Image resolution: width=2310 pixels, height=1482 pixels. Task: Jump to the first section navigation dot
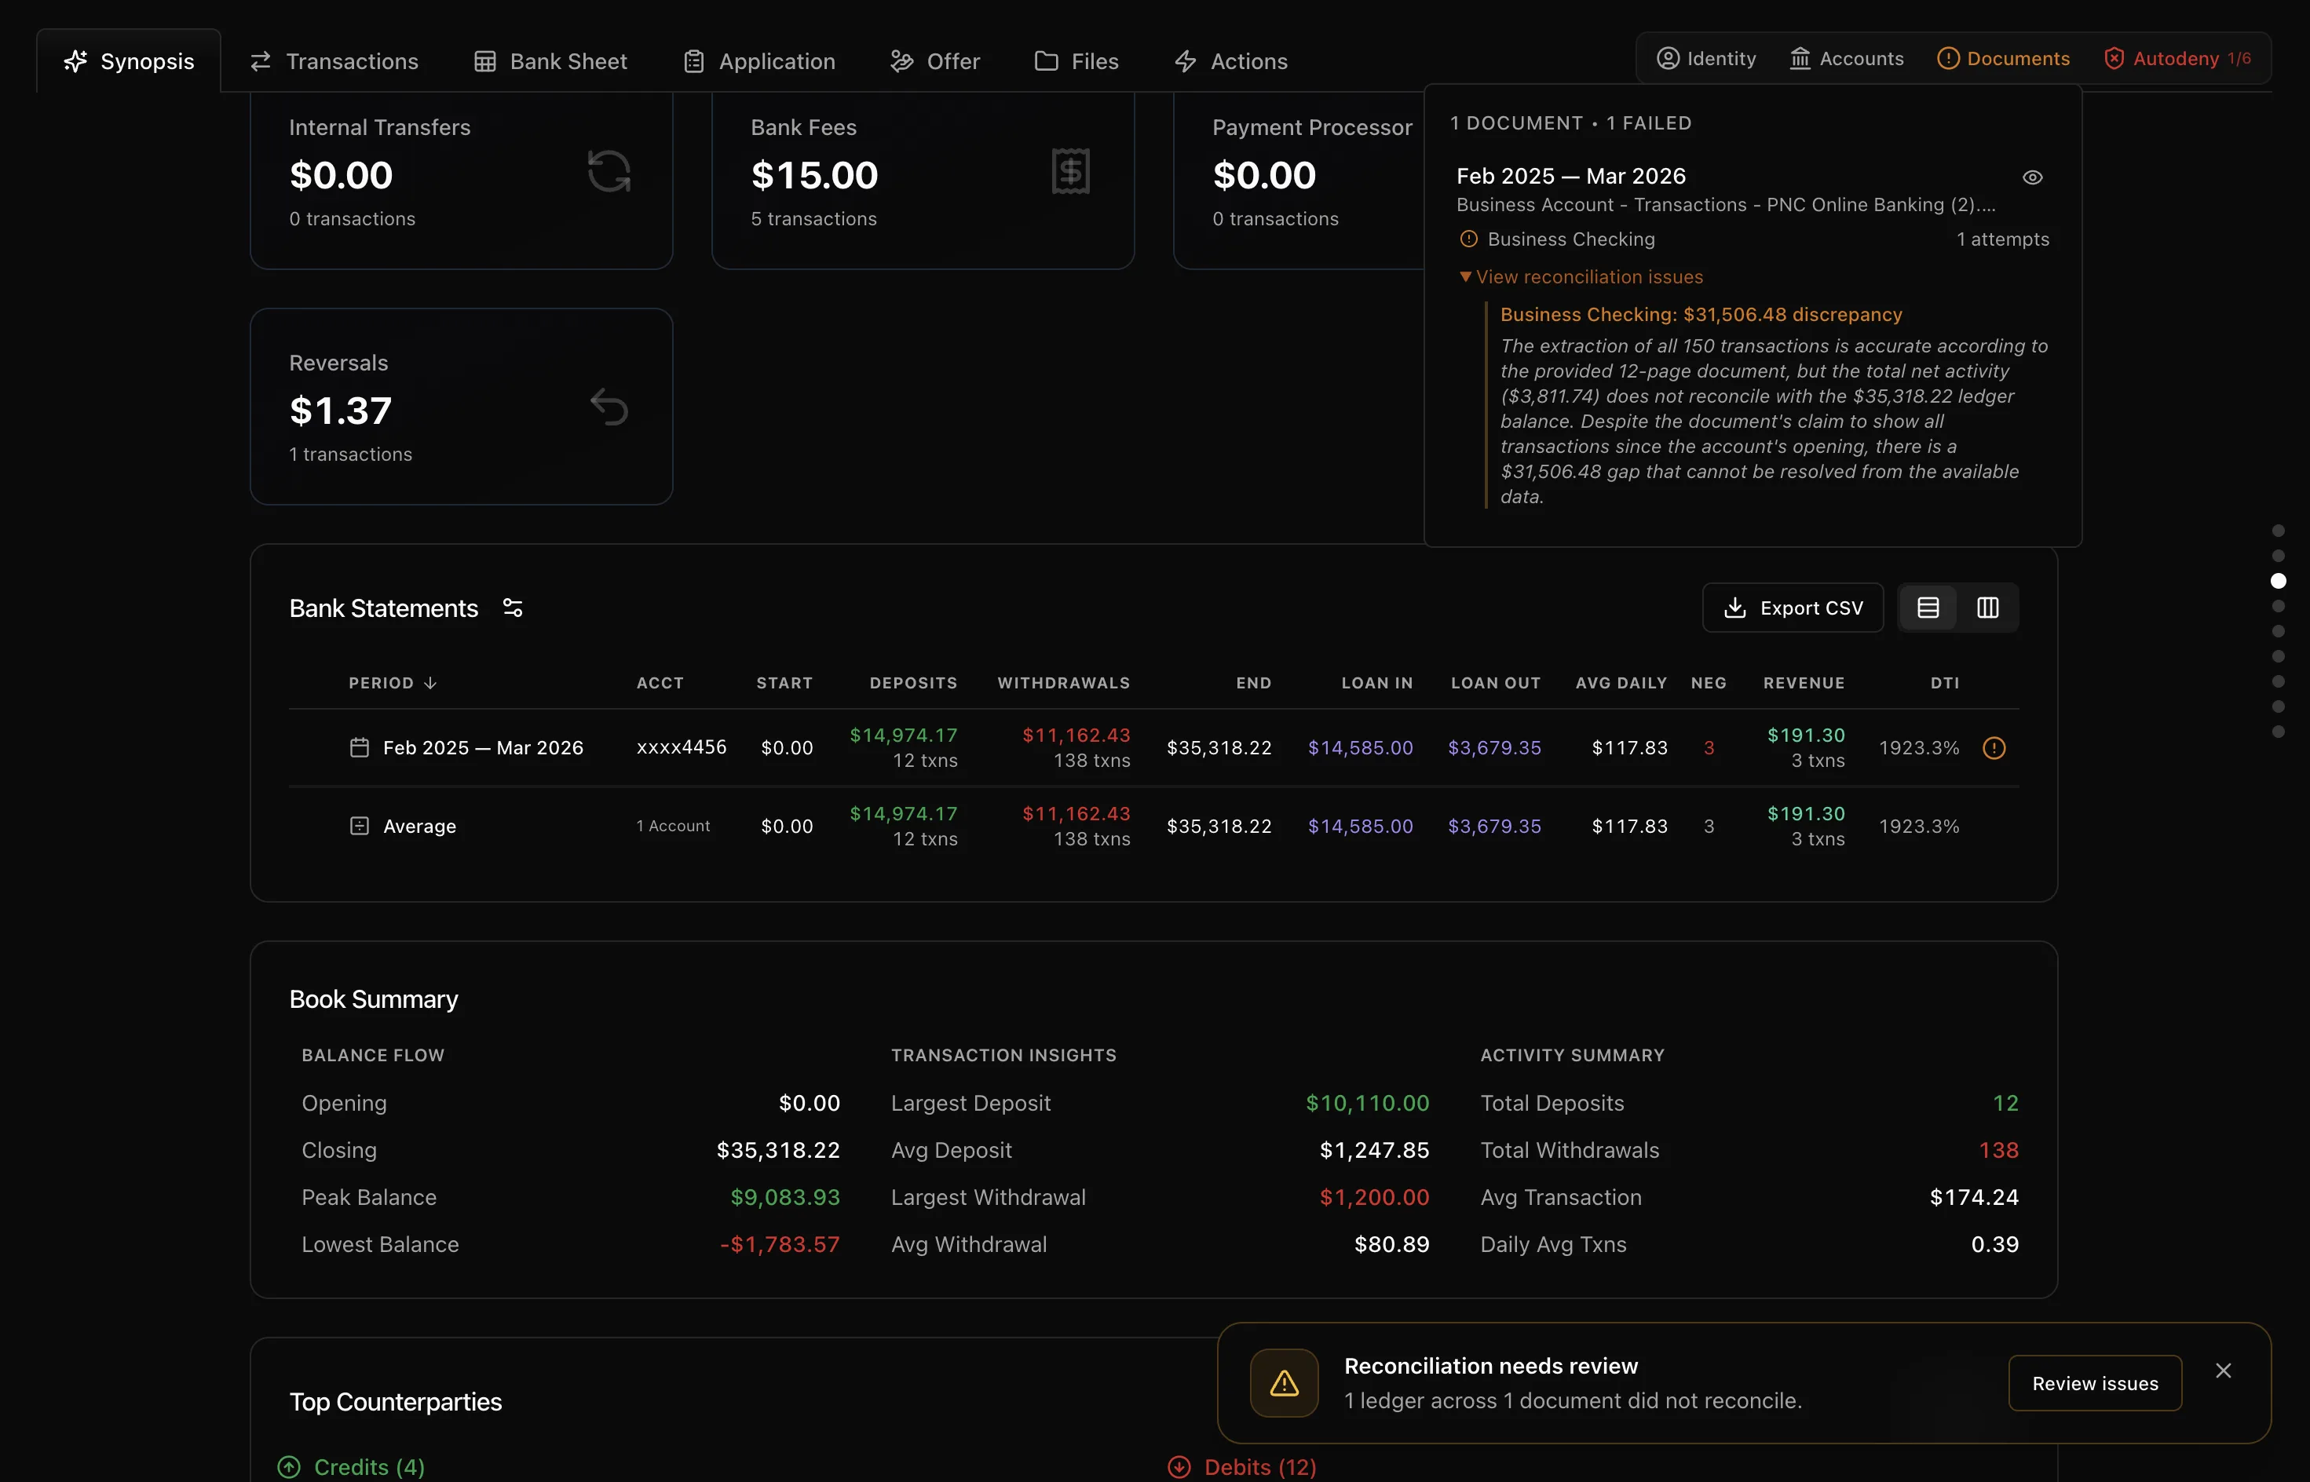pos(2279,531)
